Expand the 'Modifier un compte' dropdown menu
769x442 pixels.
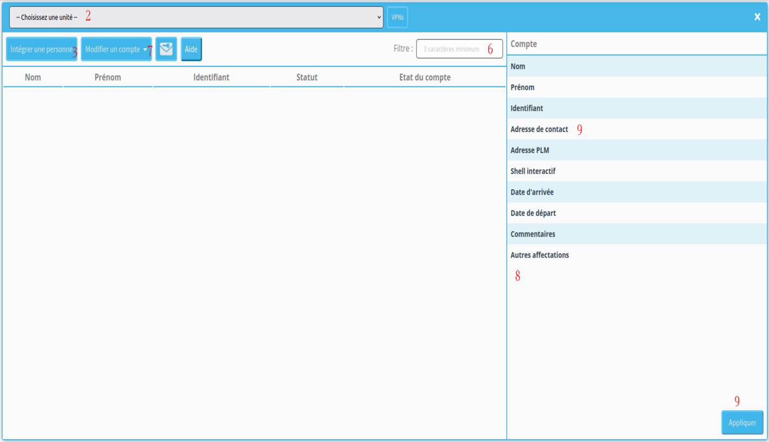coord(116,49)
